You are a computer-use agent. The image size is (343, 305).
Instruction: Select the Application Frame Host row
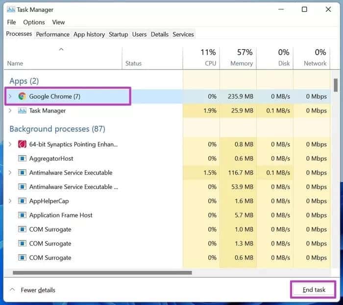[x=168, y=215]
